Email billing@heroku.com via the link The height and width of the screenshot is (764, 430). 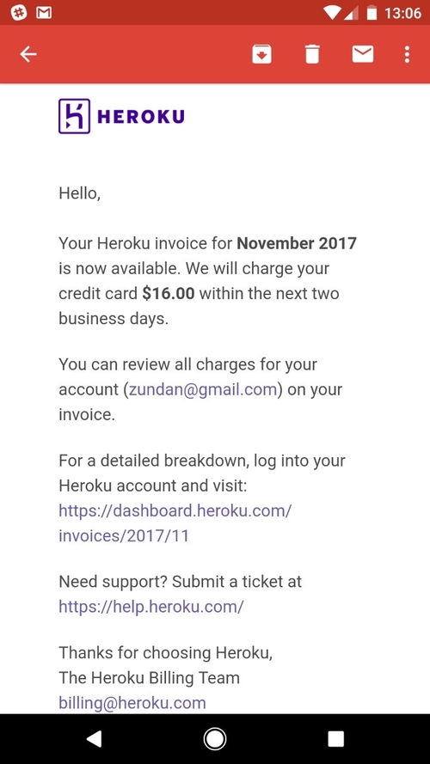coord(132,703)
